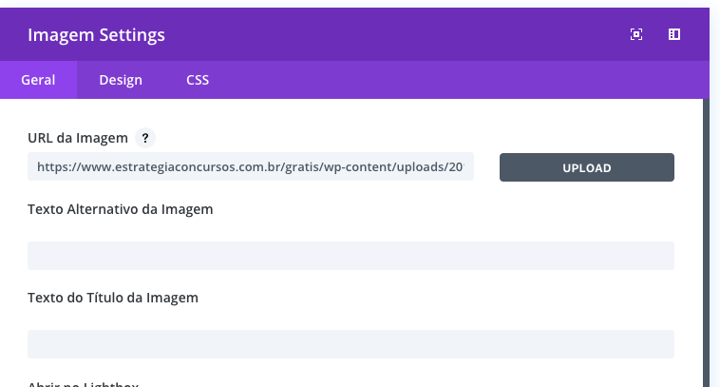
Task: Click the Texto Alternativo da Imagem label
Action: click(121, 209)
